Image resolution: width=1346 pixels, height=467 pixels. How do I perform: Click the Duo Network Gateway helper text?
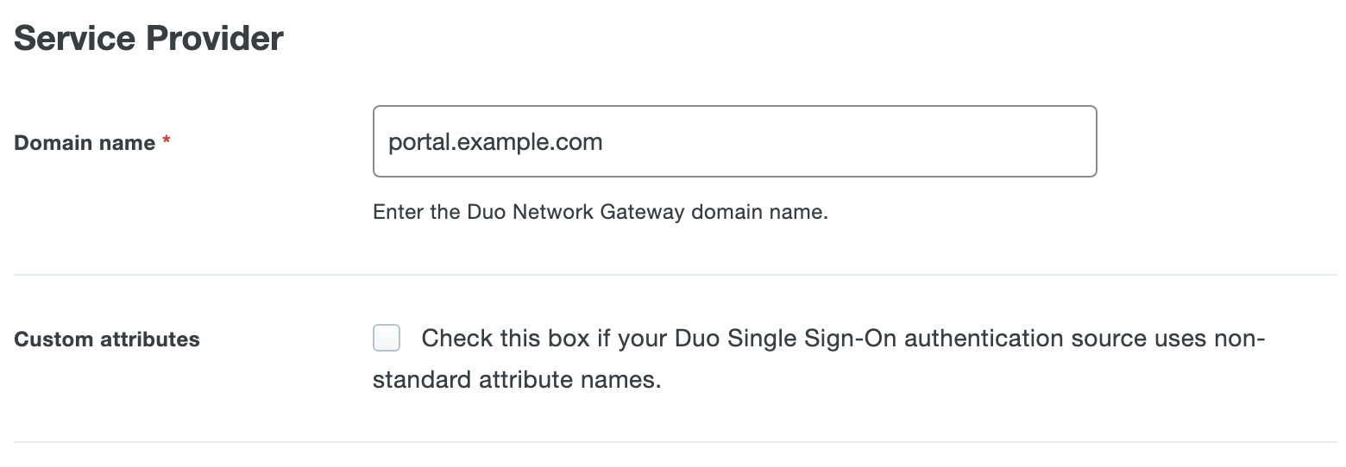tap(600, 212)
